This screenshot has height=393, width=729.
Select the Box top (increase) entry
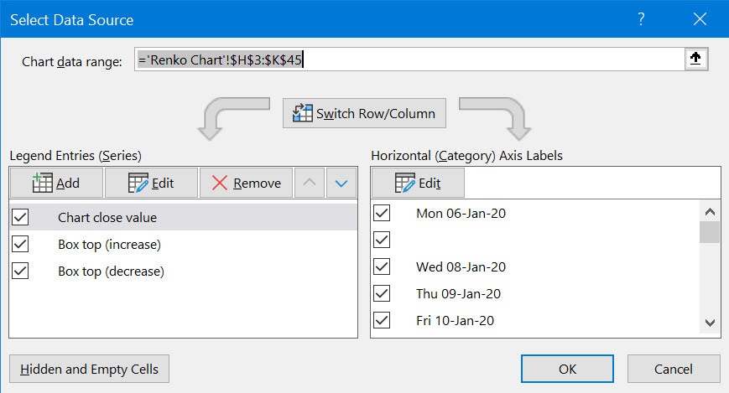109,245
